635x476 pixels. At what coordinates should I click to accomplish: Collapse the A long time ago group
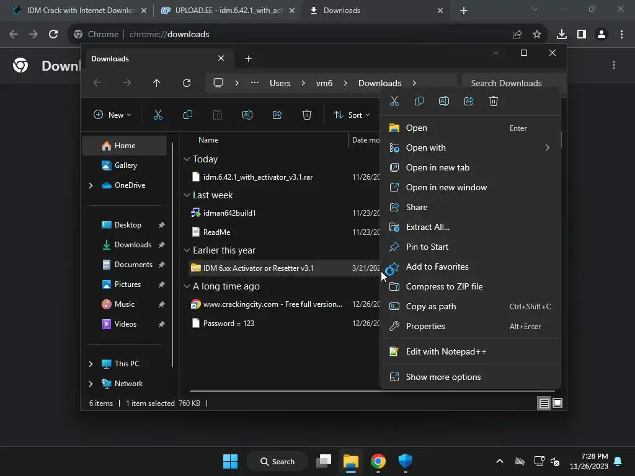[187, 286]
